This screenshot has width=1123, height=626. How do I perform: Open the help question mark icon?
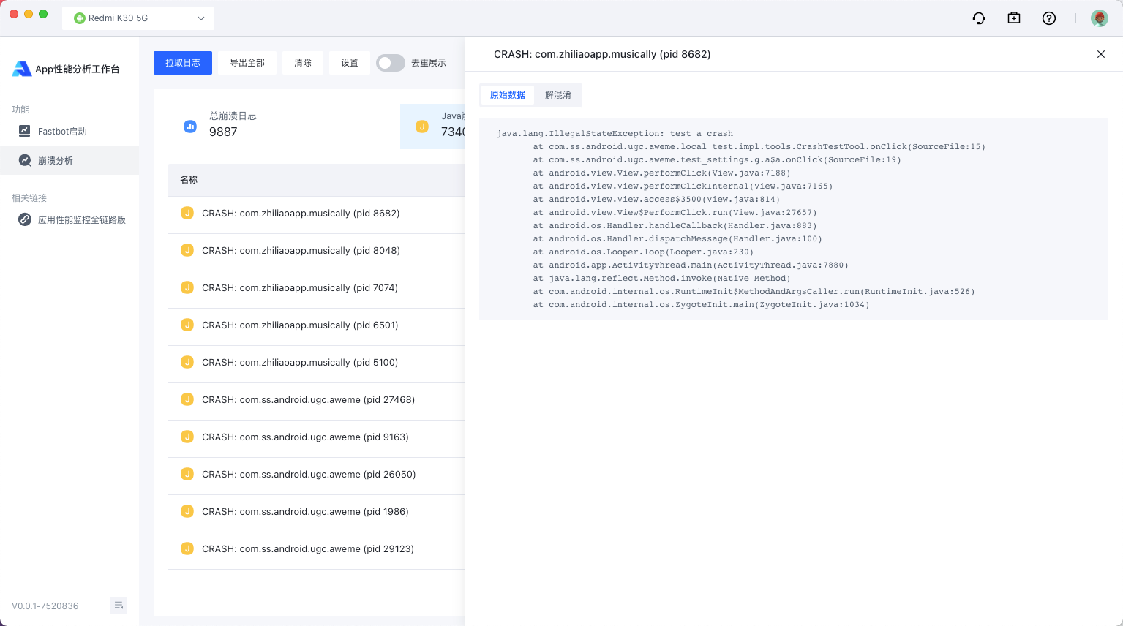(x=1049, y=18)
